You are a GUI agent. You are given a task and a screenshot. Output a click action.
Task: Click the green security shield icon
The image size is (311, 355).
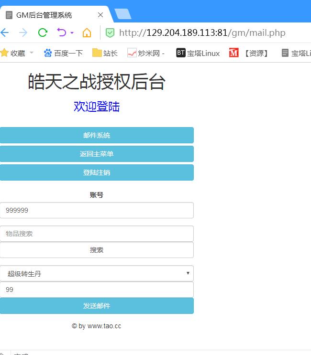(110, 32)
